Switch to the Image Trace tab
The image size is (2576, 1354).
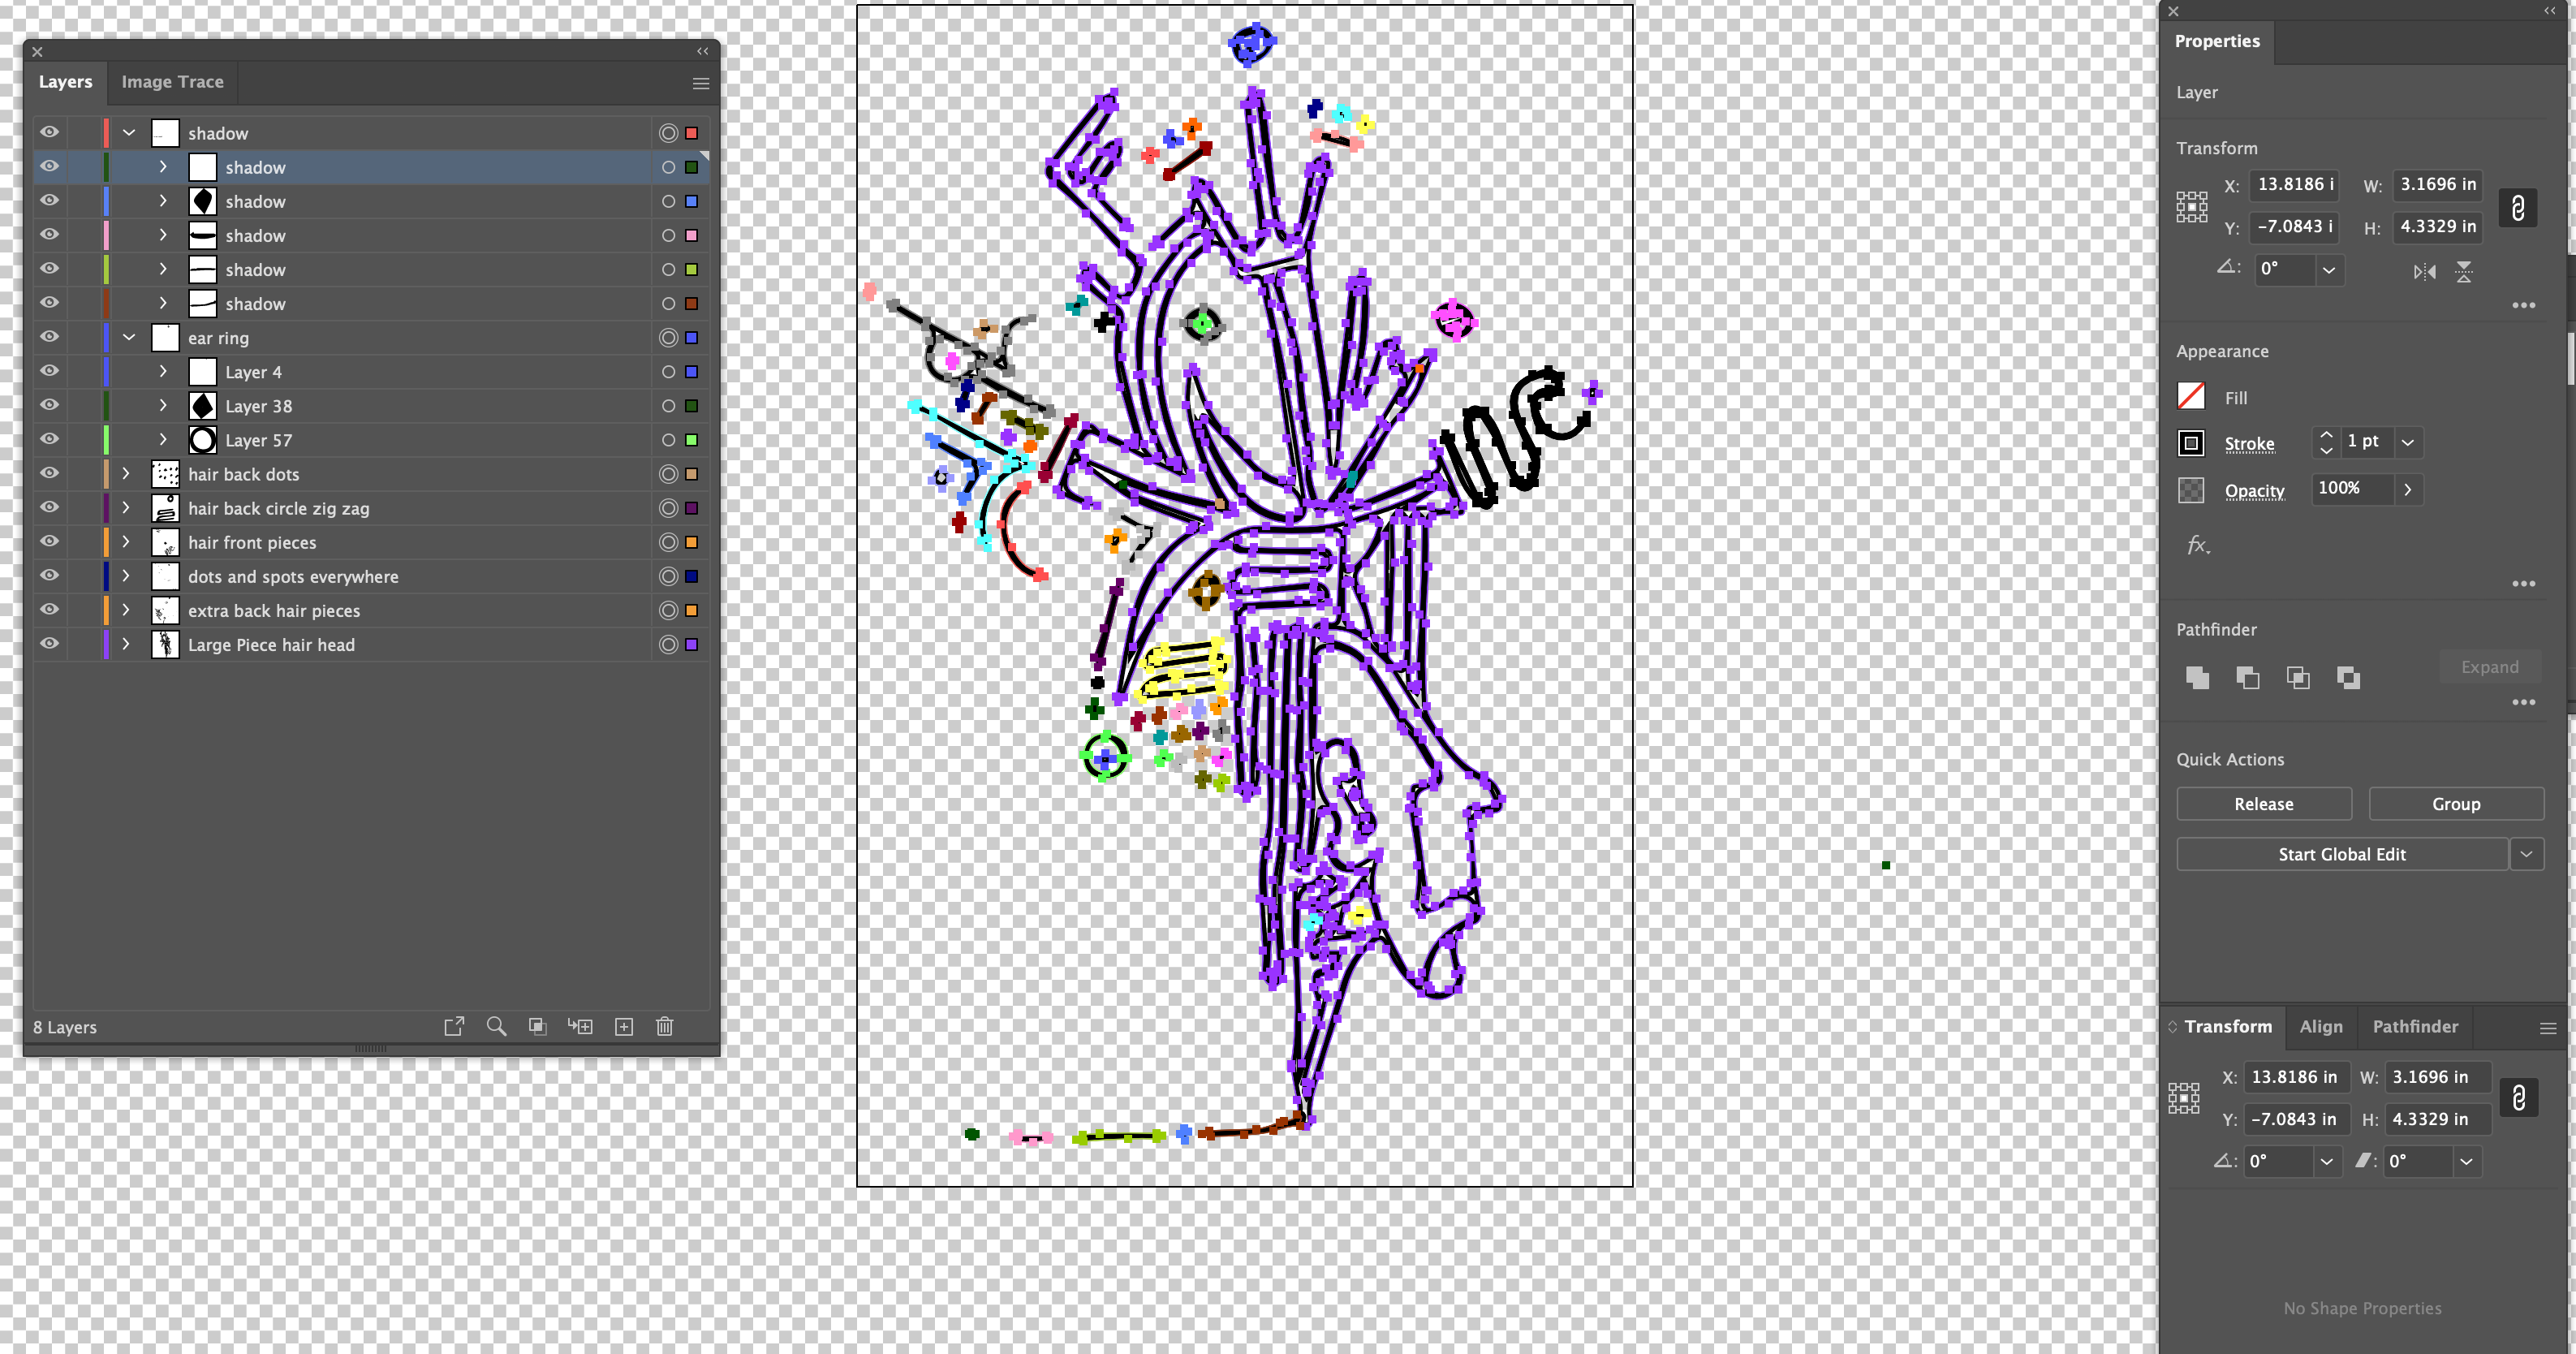click(171, 81)
